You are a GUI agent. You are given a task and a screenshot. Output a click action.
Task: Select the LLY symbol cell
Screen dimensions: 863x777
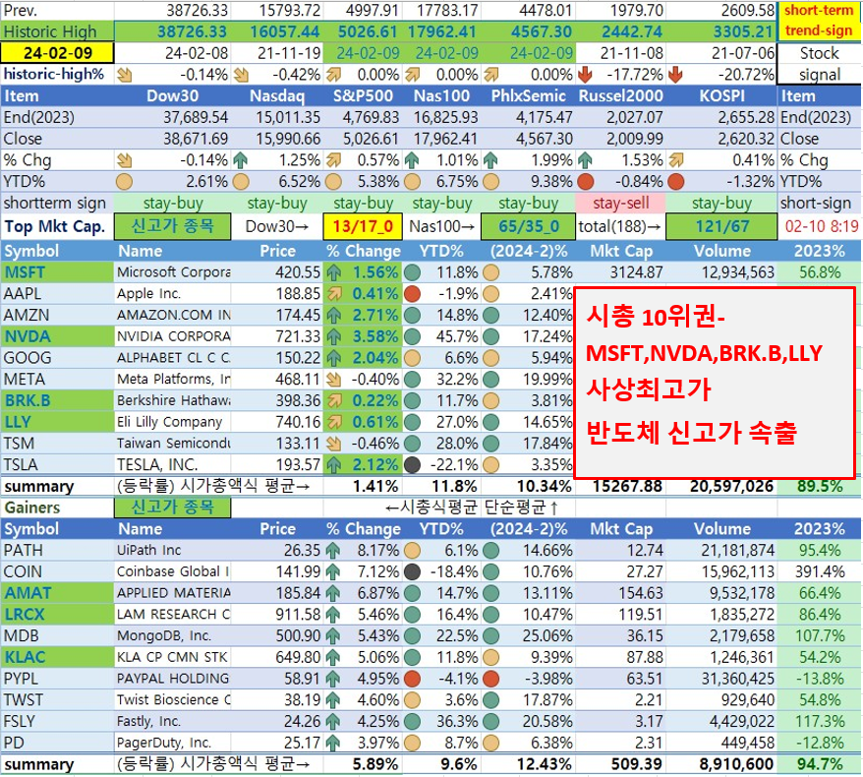(x=57, y=422)
